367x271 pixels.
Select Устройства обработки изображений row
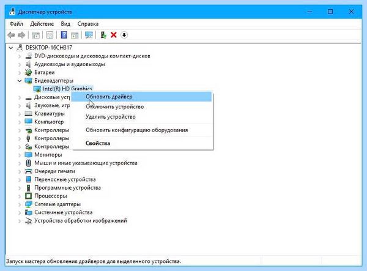81,221
